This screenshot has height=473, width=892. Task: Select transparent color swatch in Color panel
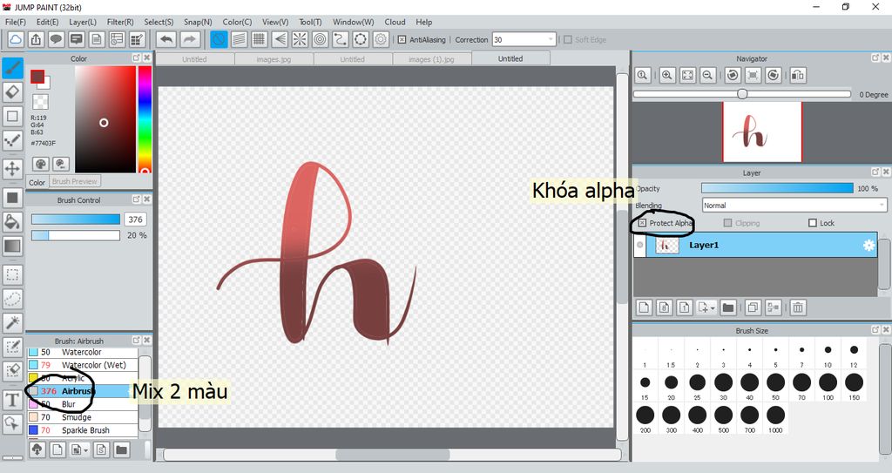[x=40, y=102]
